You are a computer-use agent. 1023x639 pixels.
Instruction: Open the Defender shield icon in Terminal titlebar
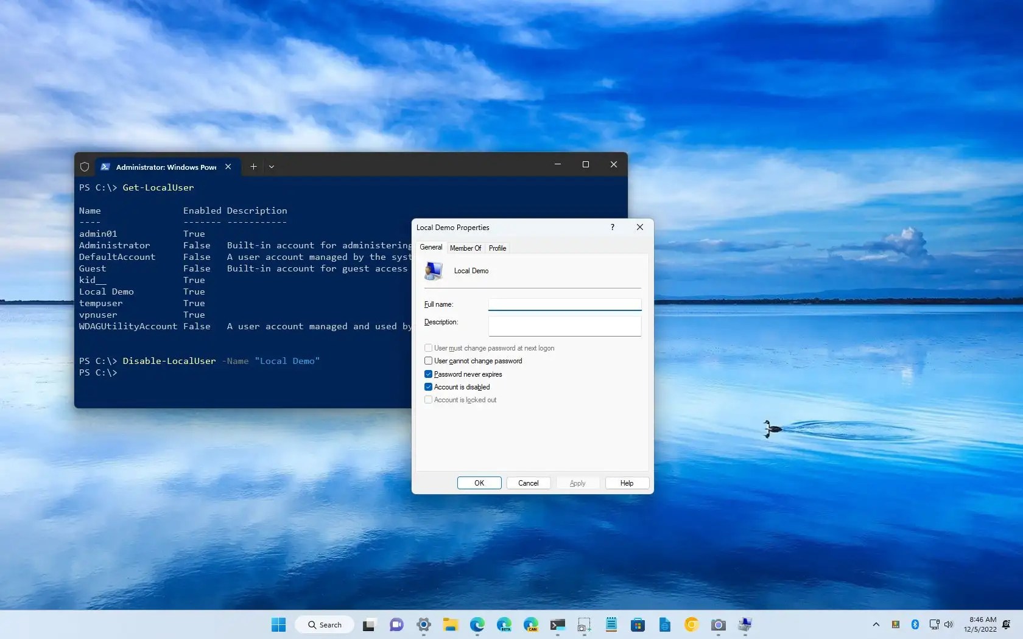(85, 167)
